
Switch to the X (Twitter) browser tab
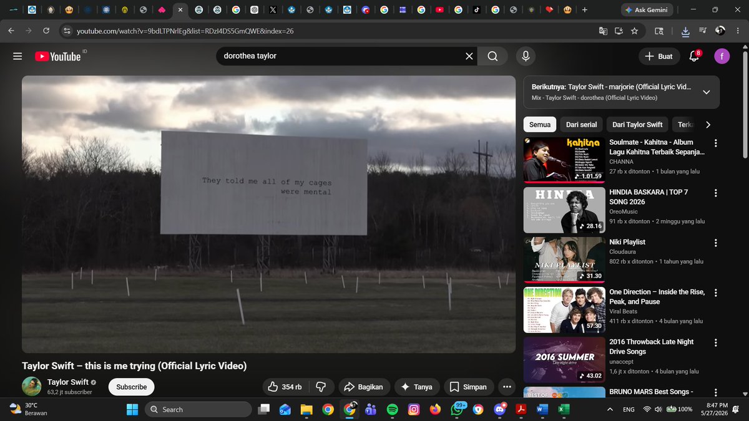coord(273,10)
